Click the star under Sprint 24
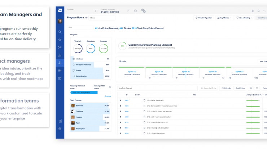Viewport: 267px width, 149px height. click(x=150, y=78)
